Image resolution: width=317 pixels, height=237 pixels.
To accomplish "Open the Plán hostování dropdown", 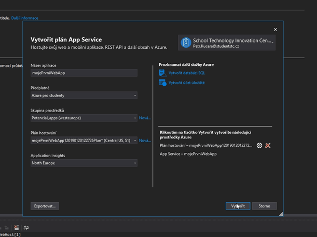I will pyautogui.click(x=84, y=141).
